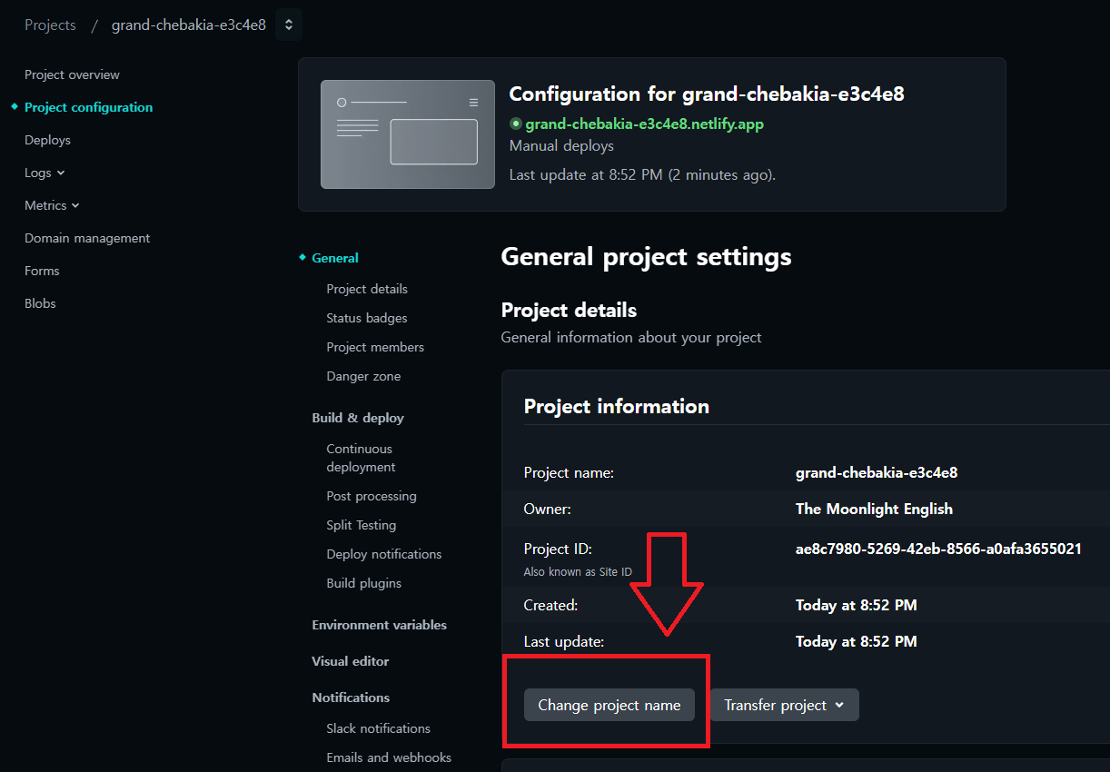Click the Project ID value ae8c7980-5269-42eb-8566-a0afa3655021

[x=938, y=549]
